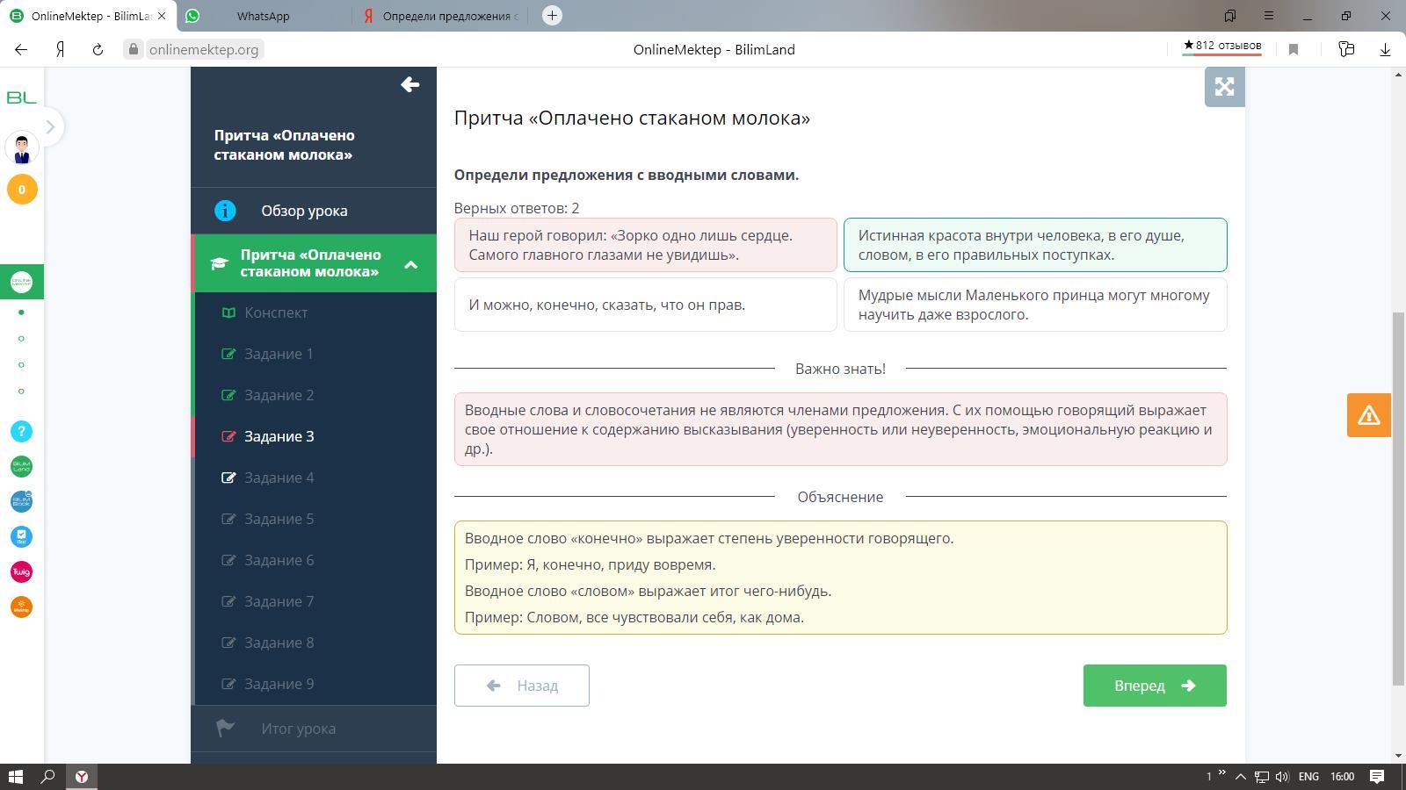
Task: Open the Windows notification center
Action: [x=1377, y=777]
